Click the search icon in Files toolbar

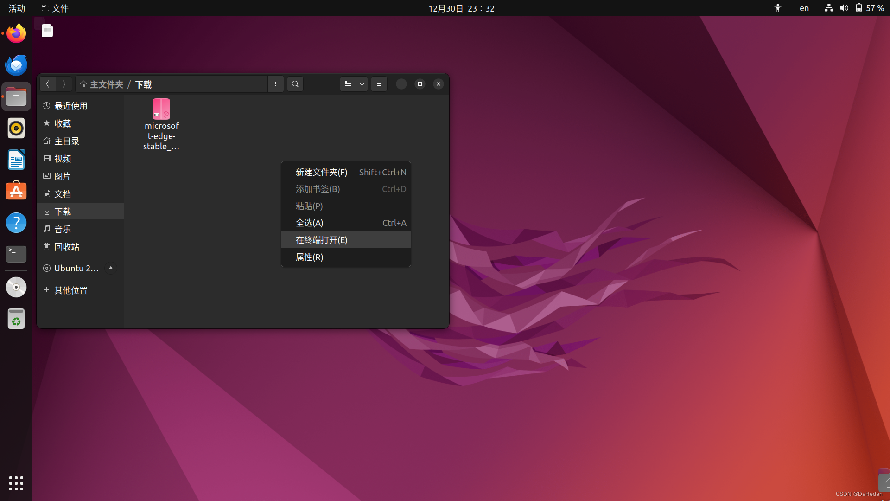tap(295, 84)
